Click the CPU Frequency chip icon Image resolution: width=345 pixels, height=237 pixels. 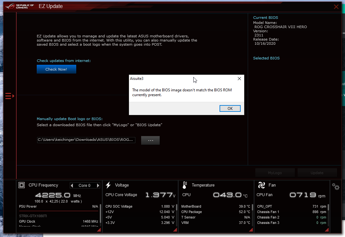[x=21, y=185]
